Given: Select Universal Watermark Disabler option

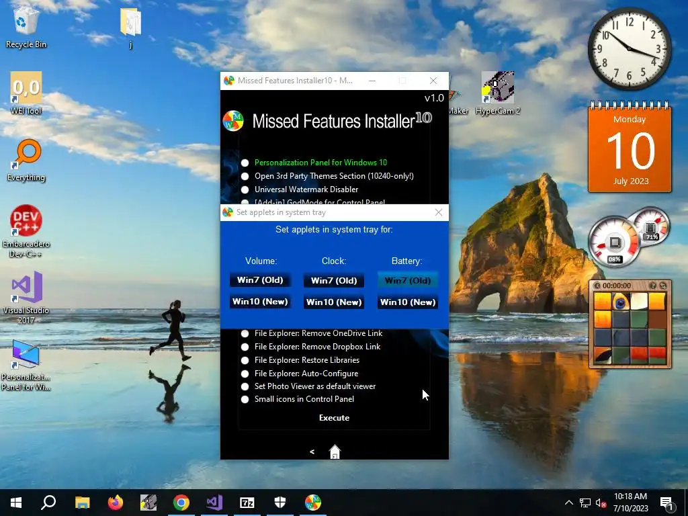Looking at the screenshot, I should 245,189.
